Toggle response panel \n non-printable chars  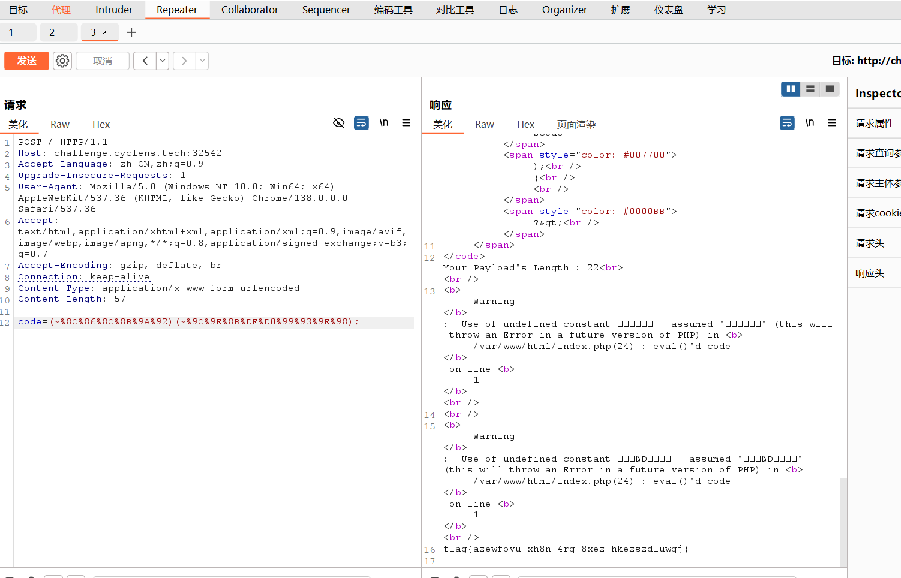pos(810,123)
